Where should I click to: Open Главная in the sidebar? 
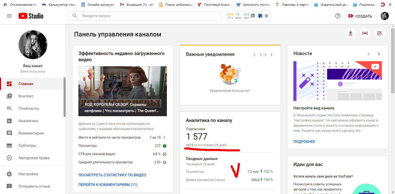click(x=32, y=84)
